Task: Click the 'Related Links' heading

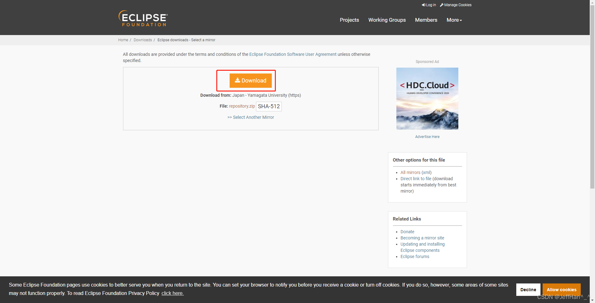Action: click(x=407, y=219)
